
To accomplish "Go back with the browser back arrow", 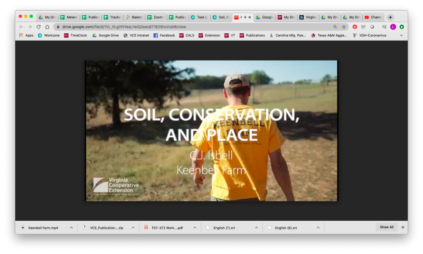I will [21, 27].
